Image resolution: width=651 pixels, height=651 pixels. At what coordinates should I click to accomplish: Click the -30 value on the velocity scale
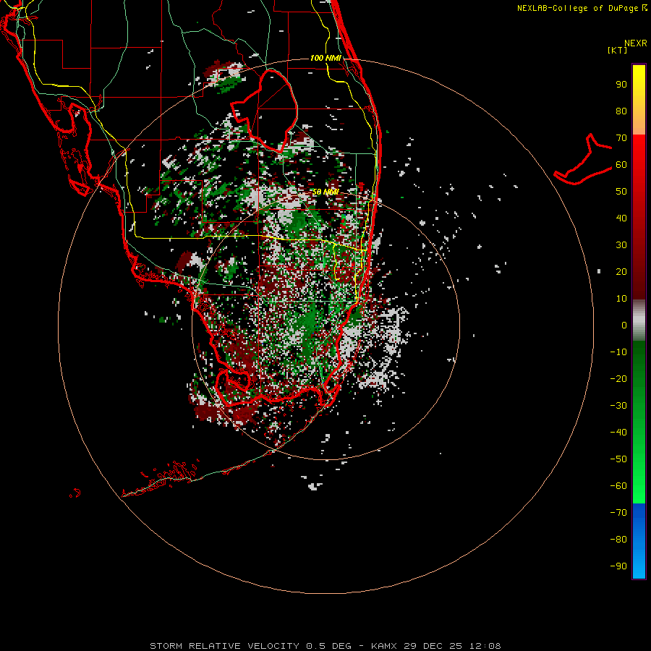coord(618,406)
